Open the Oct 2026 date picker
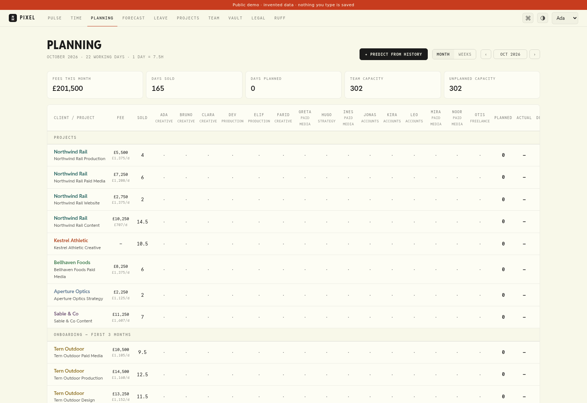The image size is (587, 403). tap(510, 54)
